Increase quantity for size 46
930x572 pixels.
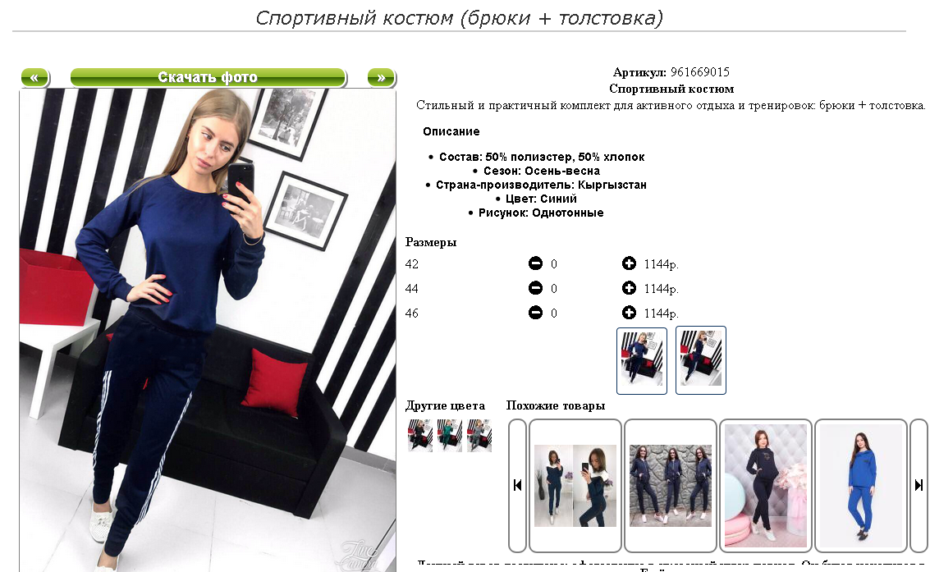(x=629, y=313)
